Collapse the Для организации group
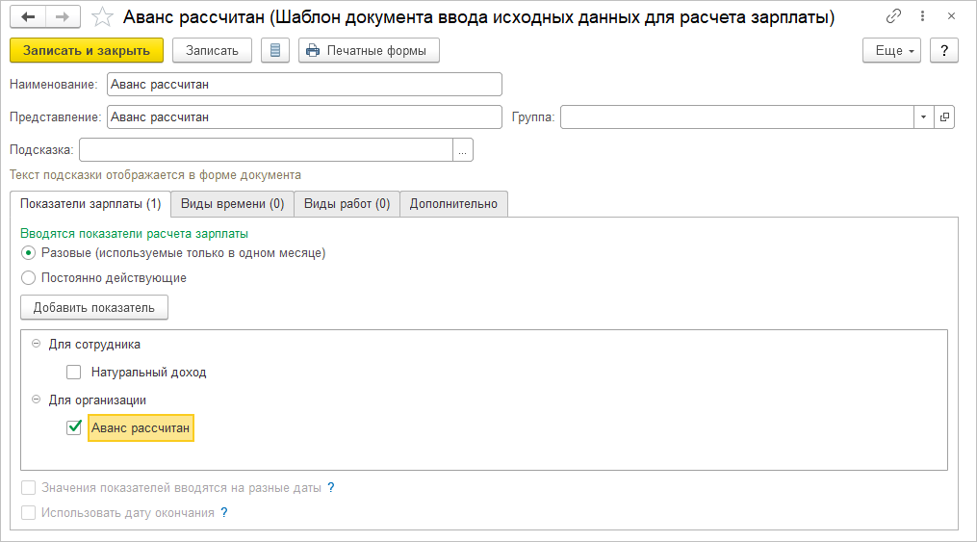977x542 pixels. coord(37,400)
